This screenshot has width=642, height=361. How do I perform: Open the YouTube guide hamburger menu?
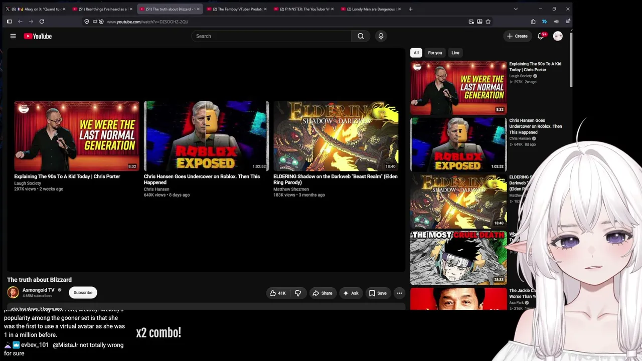point(13,36)
